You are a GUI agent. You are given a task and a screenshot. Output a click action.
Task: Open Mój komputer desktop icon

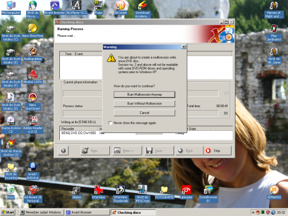pos(11,7)
